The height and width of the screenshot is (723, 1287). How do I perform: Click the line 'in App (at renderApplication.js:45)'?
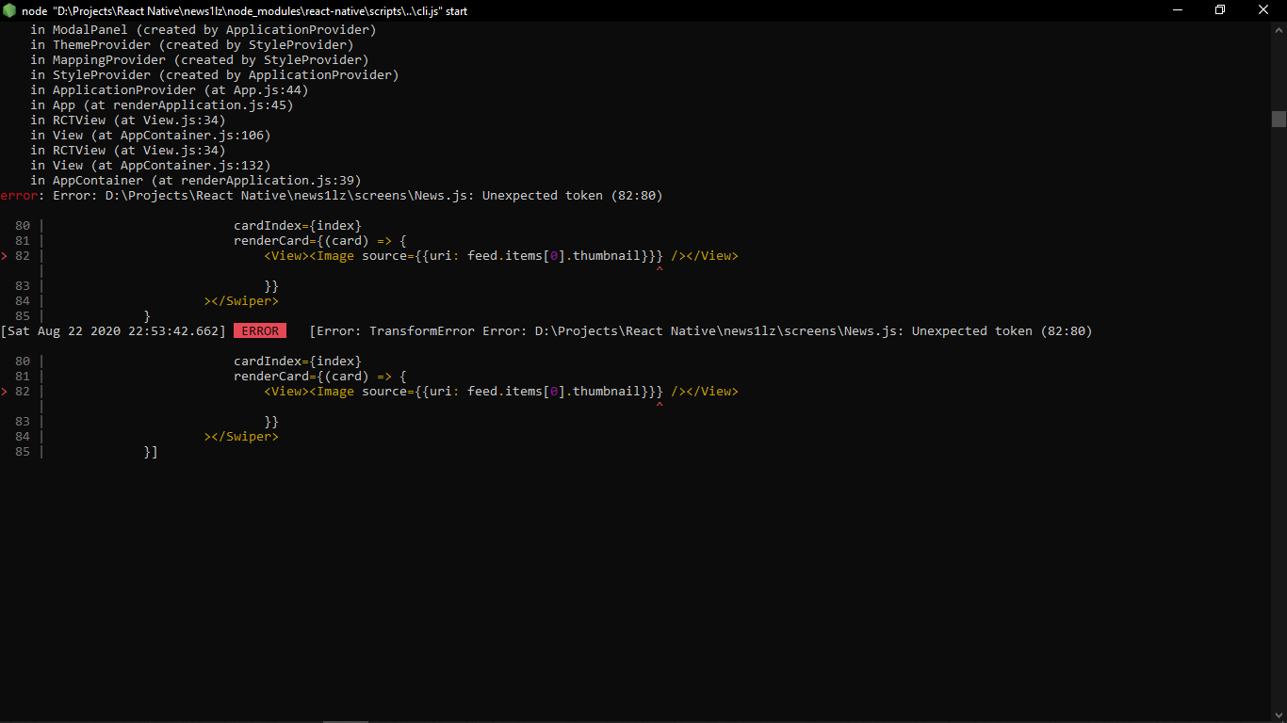162,105
